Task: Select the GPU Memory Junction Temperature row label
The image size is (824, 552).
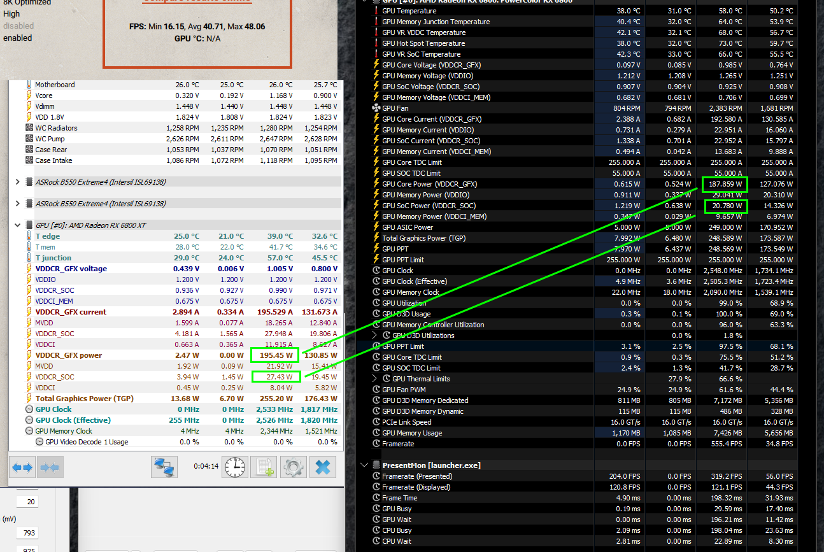Action: pos(436,22)
